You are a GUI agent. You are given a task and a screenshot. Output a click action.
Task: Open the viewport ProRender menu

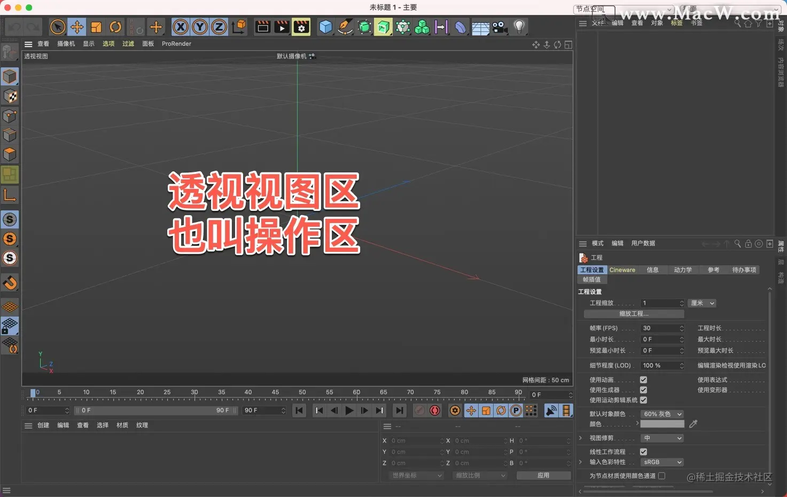tap(176, 44)
